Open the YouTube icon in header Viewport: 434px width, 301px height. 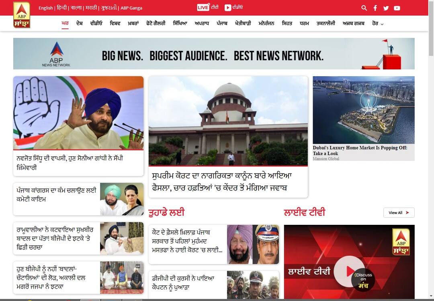[x=397, y=8]
